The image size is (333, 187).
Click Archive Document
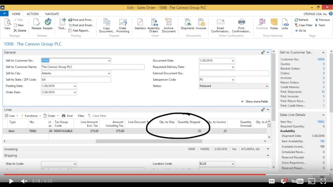point(169,26)
